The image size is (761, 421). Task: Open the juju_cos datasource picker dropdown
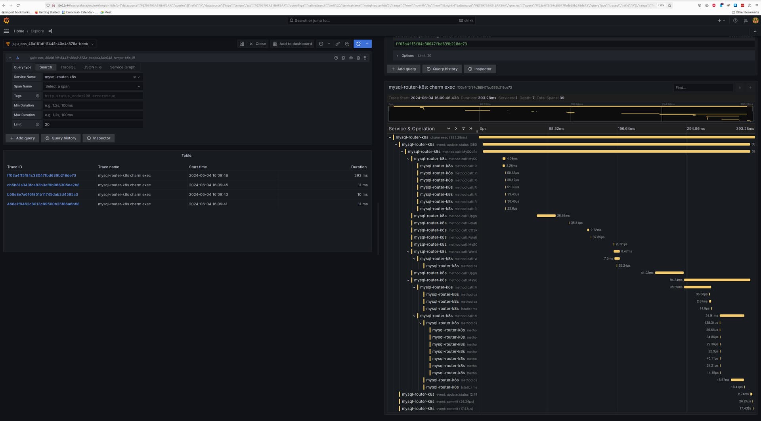pos(51,44)
